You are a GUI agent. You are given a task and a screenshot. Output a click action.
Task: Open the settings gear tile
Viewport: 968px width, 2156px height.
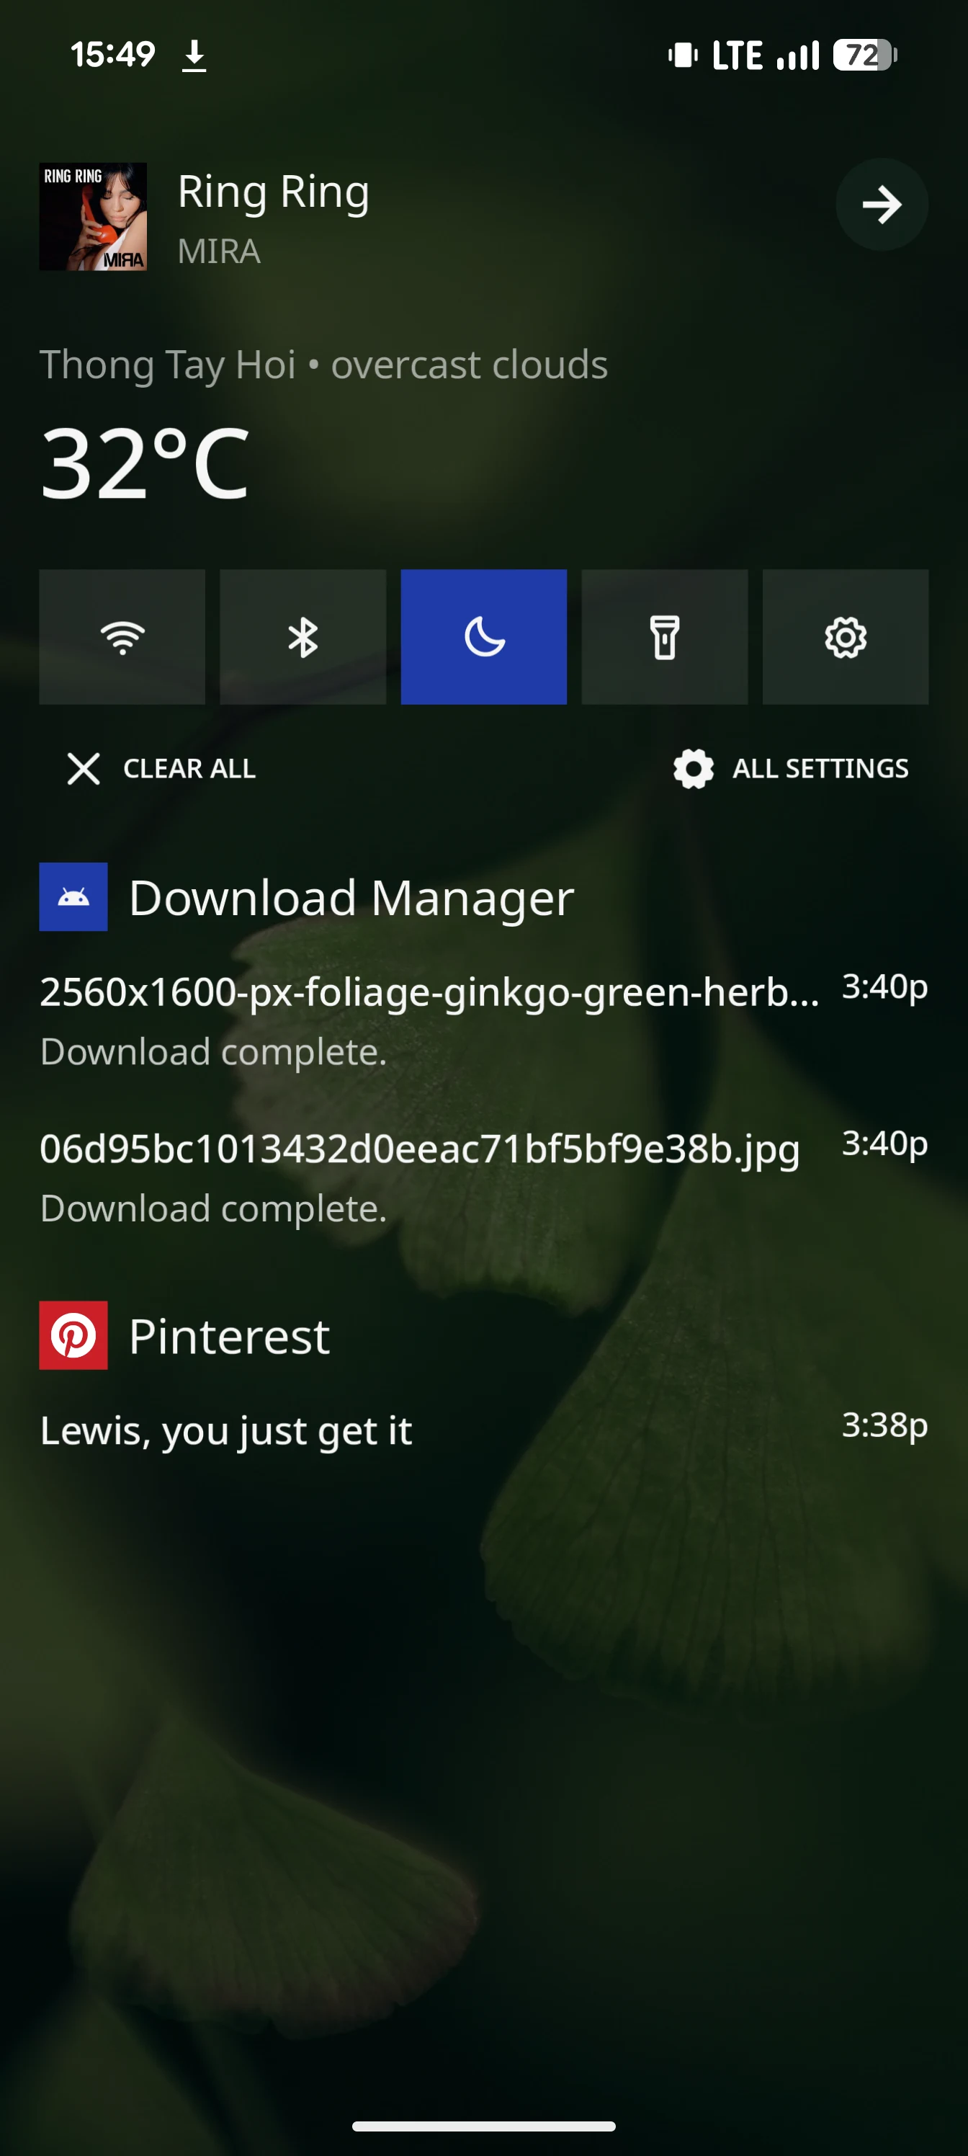(x=845, y=637)
